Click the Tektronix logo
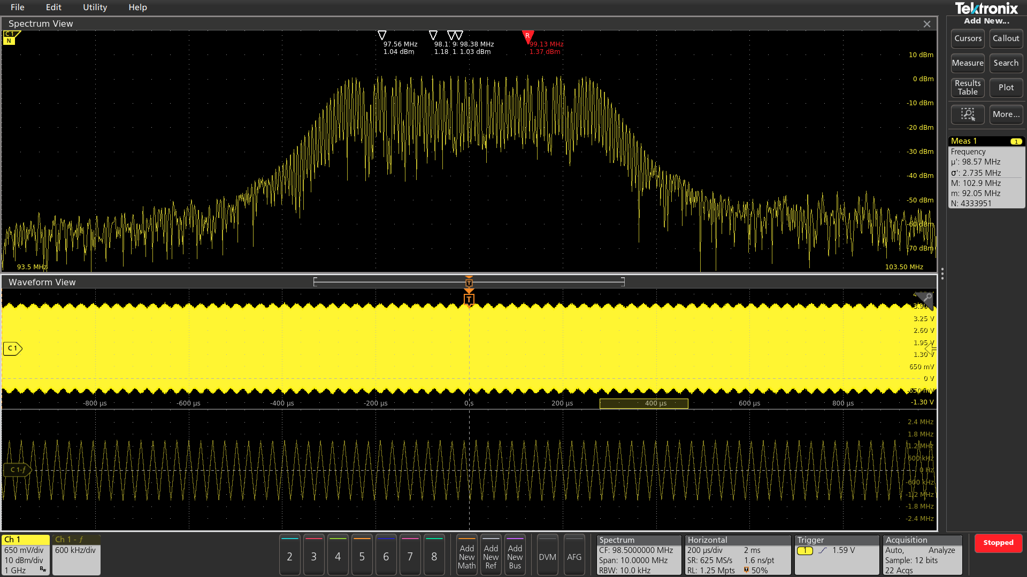 (x=986, y=9)
